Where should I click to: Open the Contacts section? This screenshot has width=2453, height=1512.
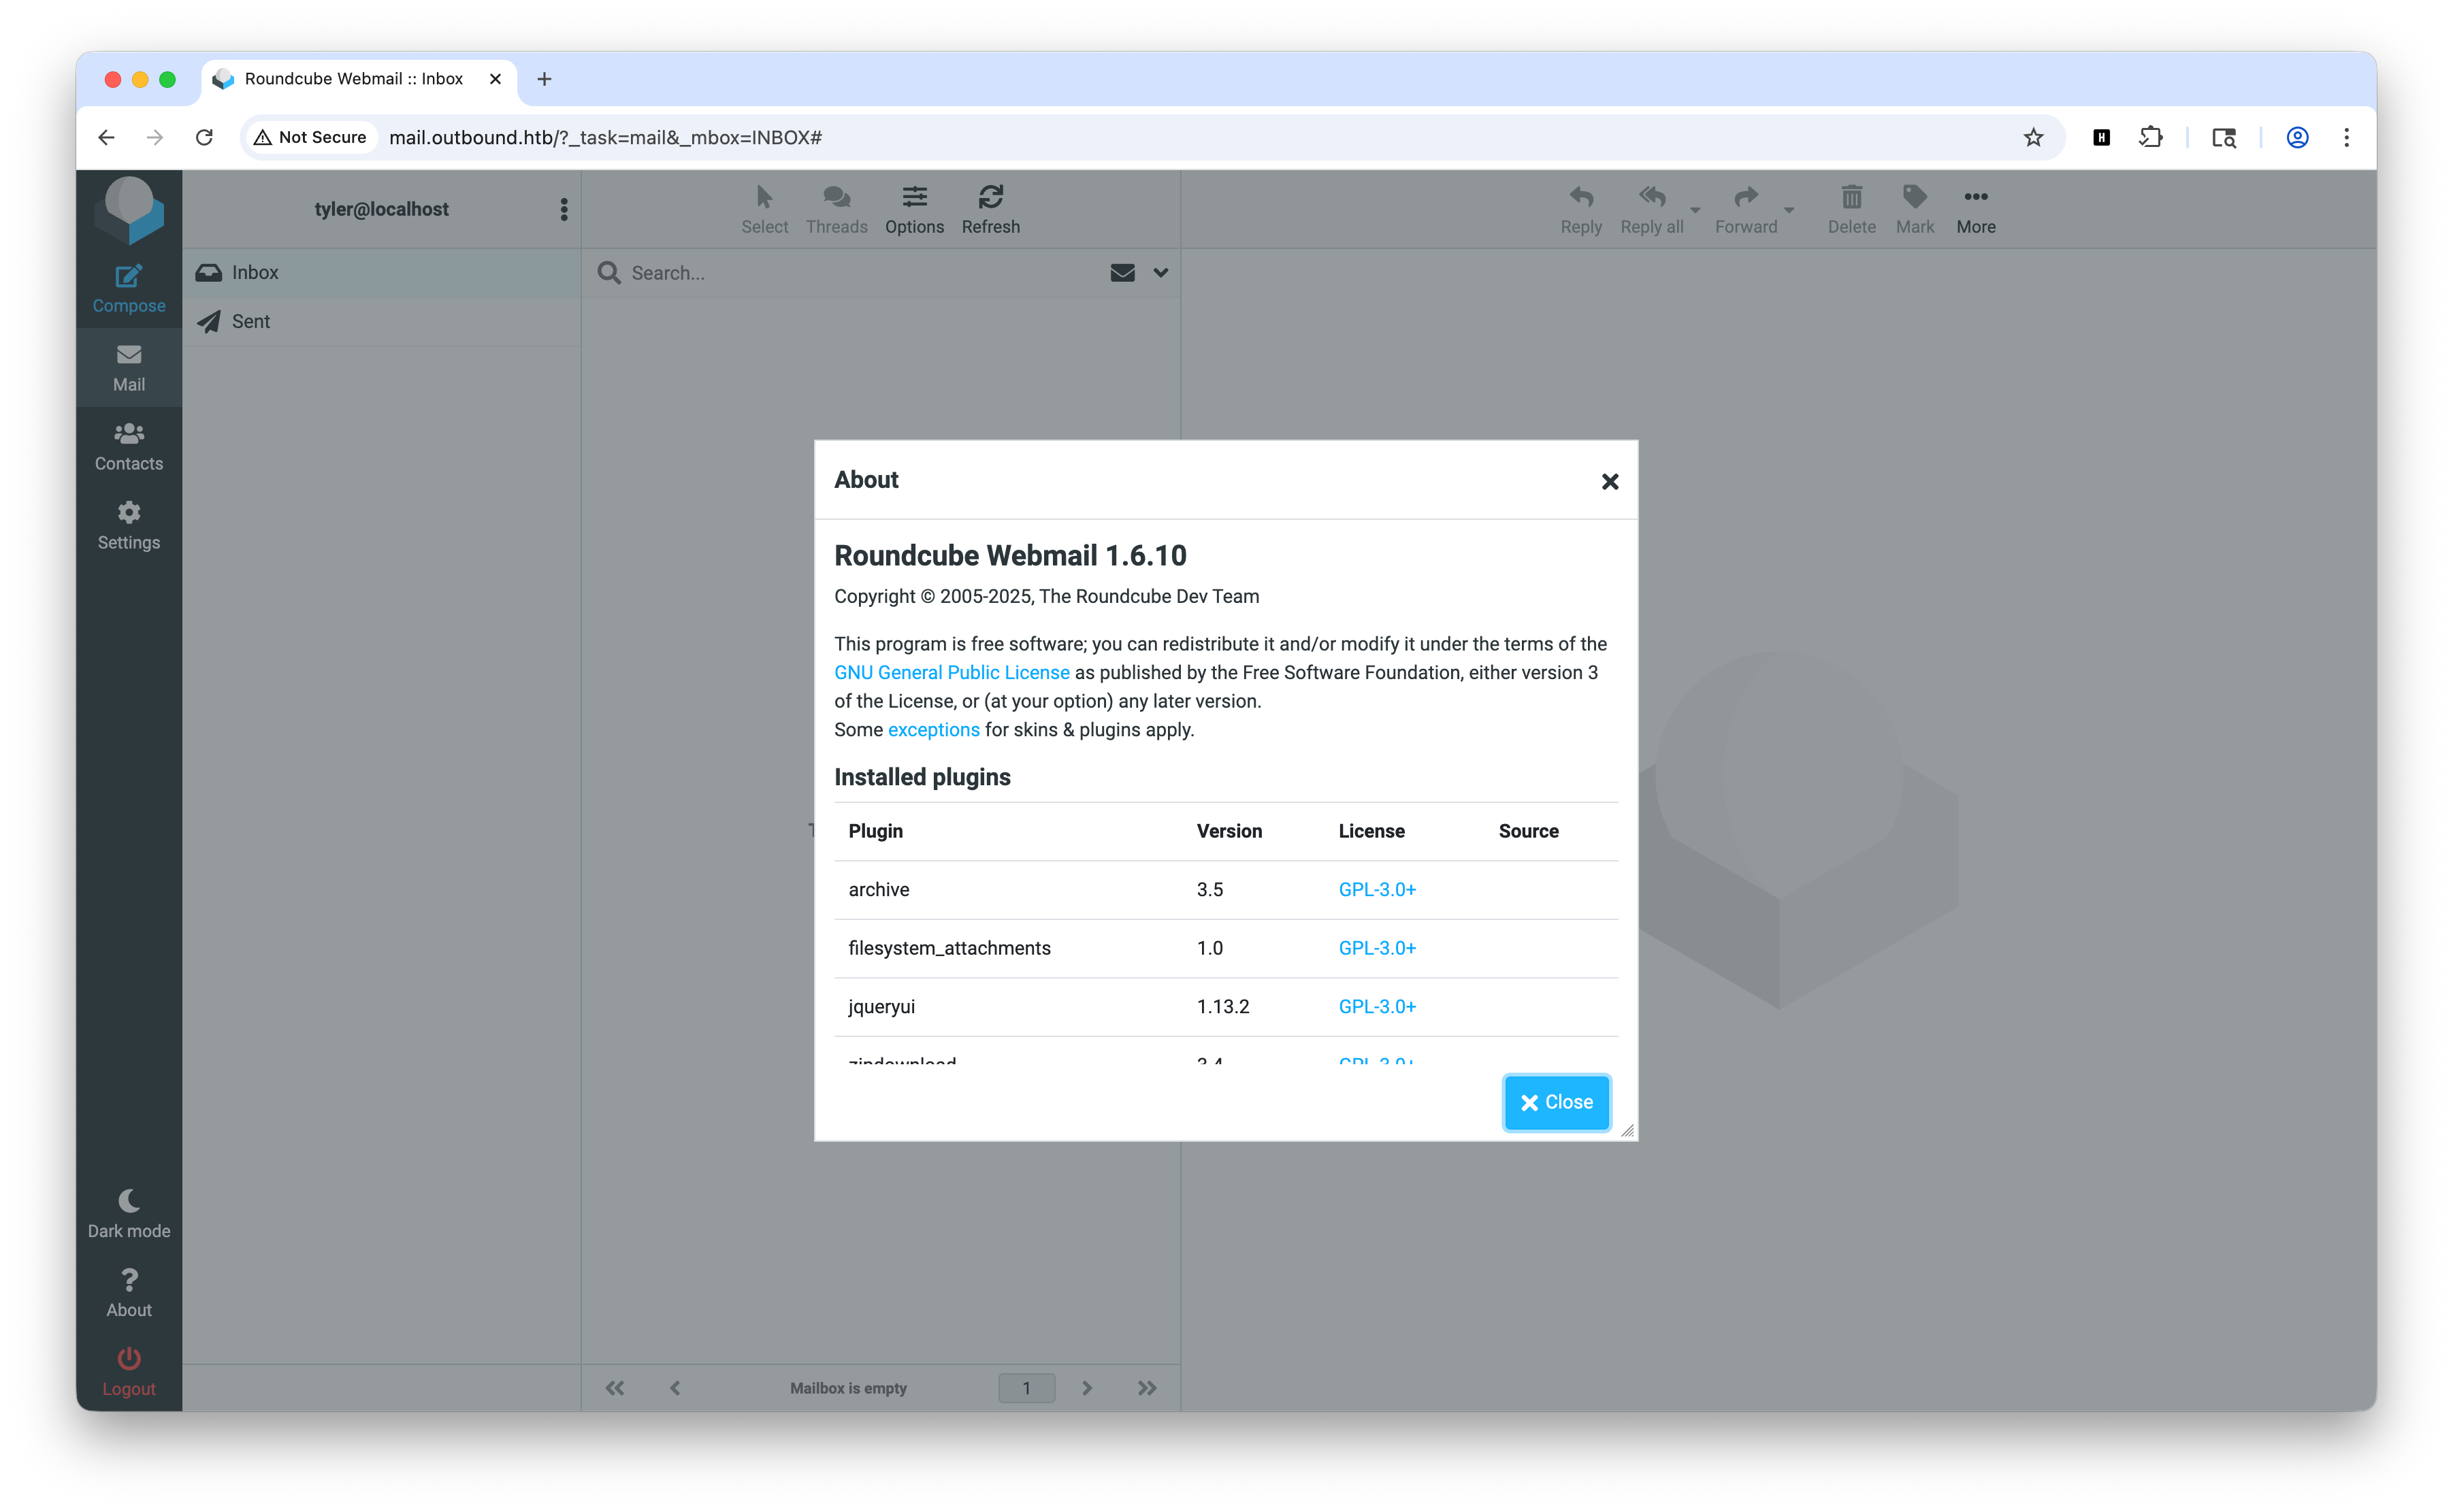pyautogui.click(x=129, y=447)
